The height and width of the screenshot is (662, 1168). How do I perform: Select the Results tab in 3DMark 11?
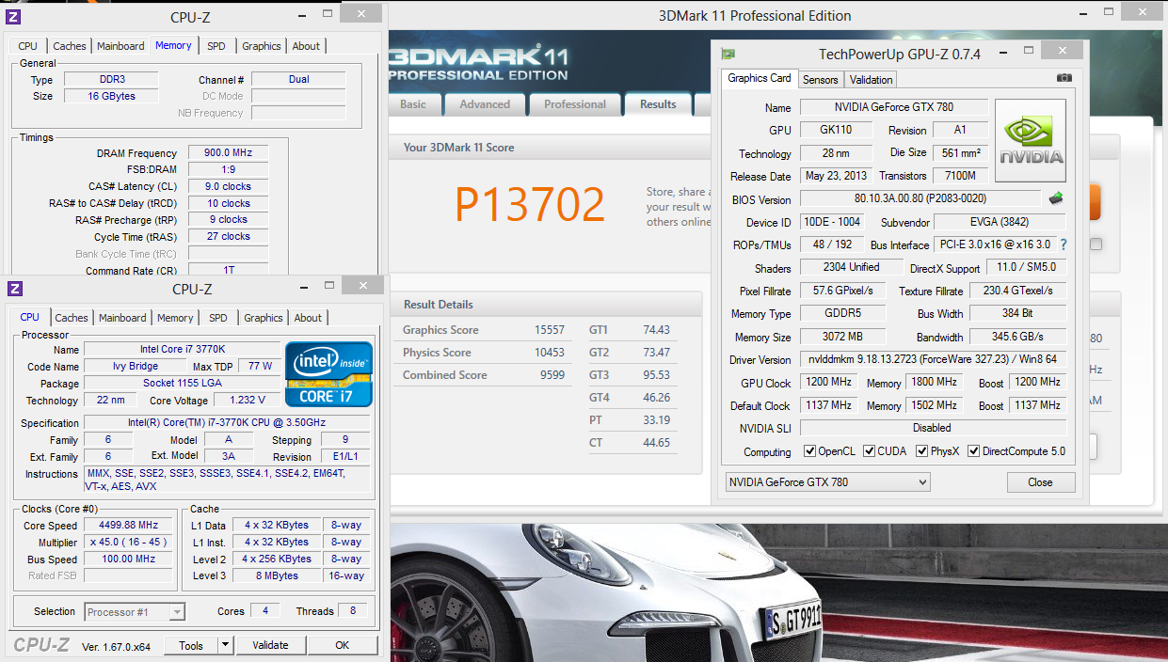click(658, 104)
